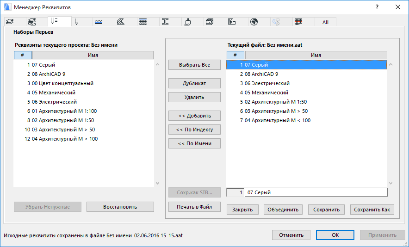This screenshot has height=247, width=409.
Task: Select '03 Архитектурный М > 50' in project list
Action: coord(84,130)
